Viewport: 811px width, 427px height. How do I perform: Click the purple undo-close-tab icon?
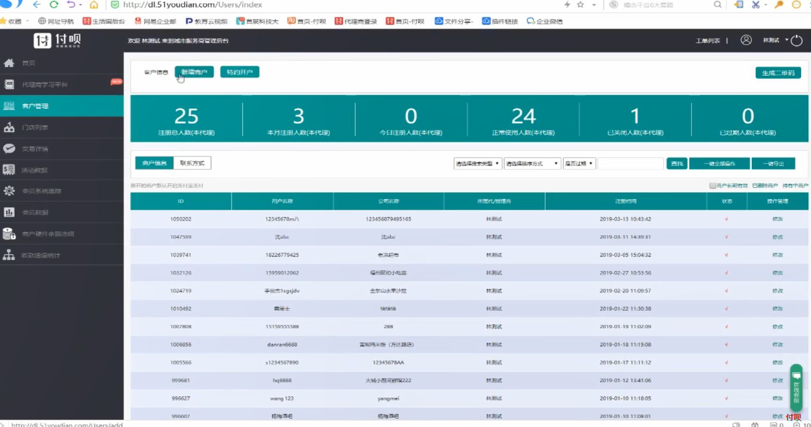click(x=71, y=4)
